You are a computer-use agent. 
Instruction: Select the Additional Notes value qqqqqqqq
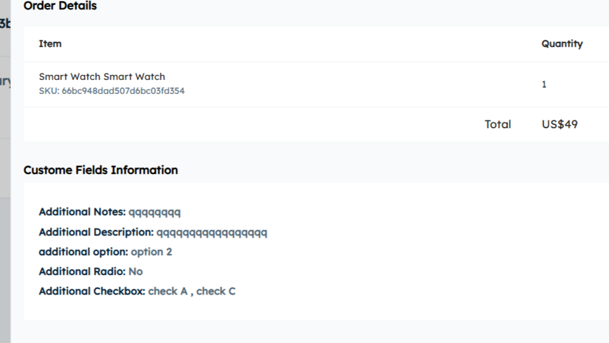pos(154,212)
